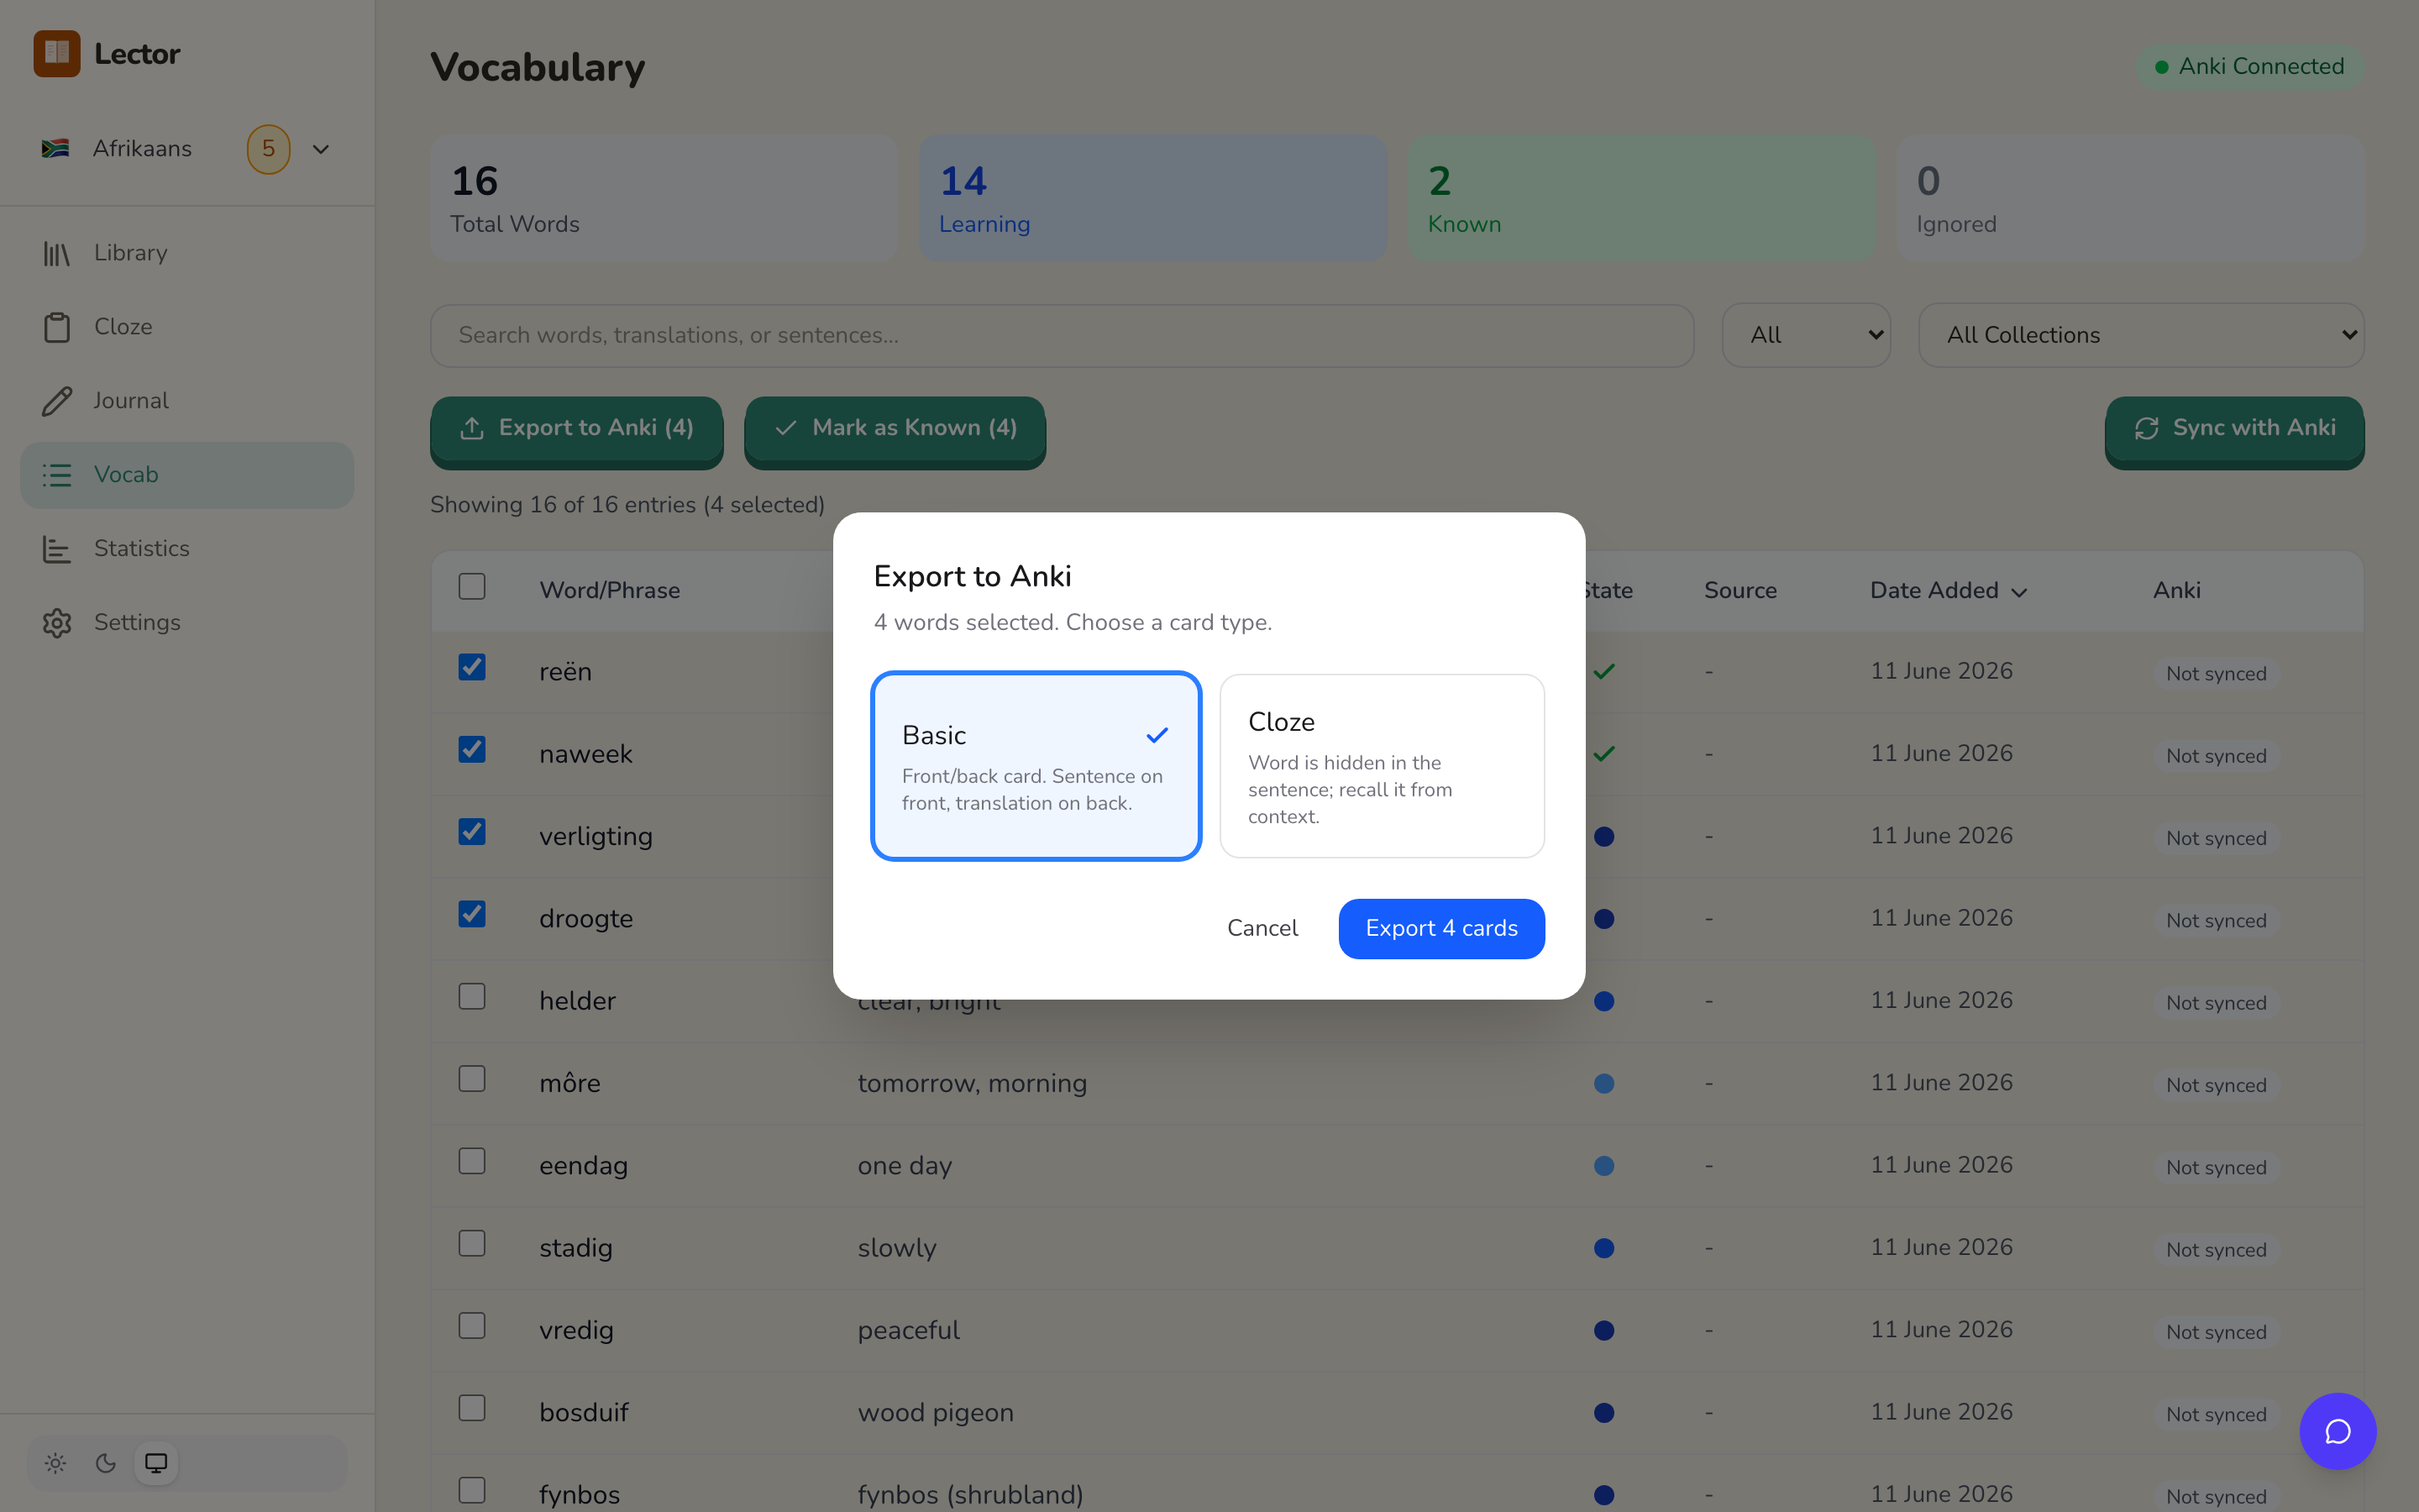This screenshot has height=1512, width=2419.
Task: Check the eendag row checkbox
Action: (x=472, y=1161)
